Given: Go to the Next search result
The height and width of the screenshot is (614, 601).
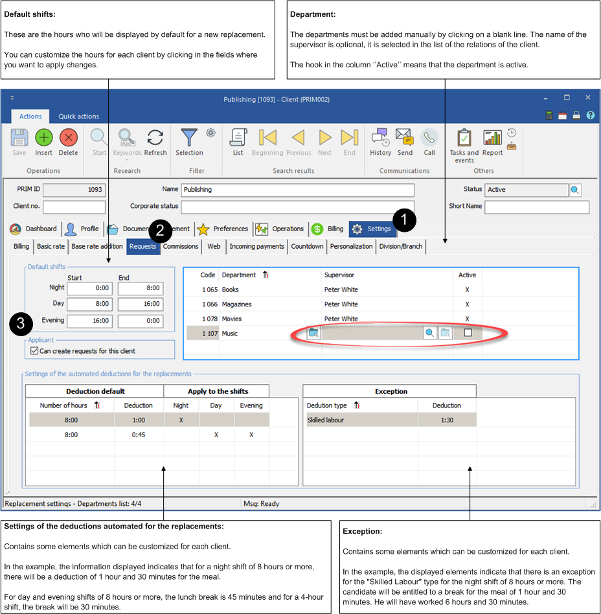Looking at the screenshot, I should [x=324, y=138].
